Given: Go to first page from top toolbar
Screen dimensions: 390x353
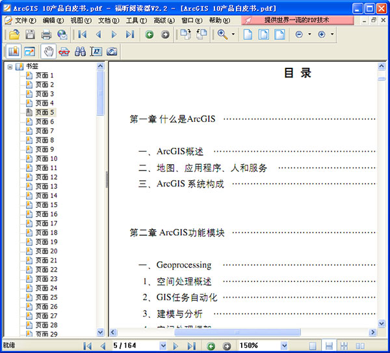Looking at the screenshot, I should tap(83, 35).
